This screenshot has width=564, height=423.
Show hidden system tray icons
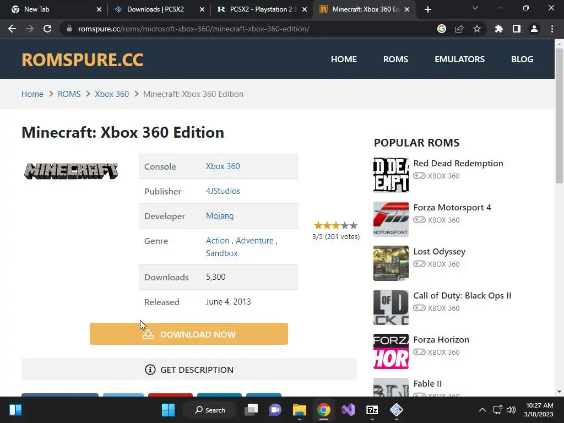pyautogui.click(x=482, y=410)
